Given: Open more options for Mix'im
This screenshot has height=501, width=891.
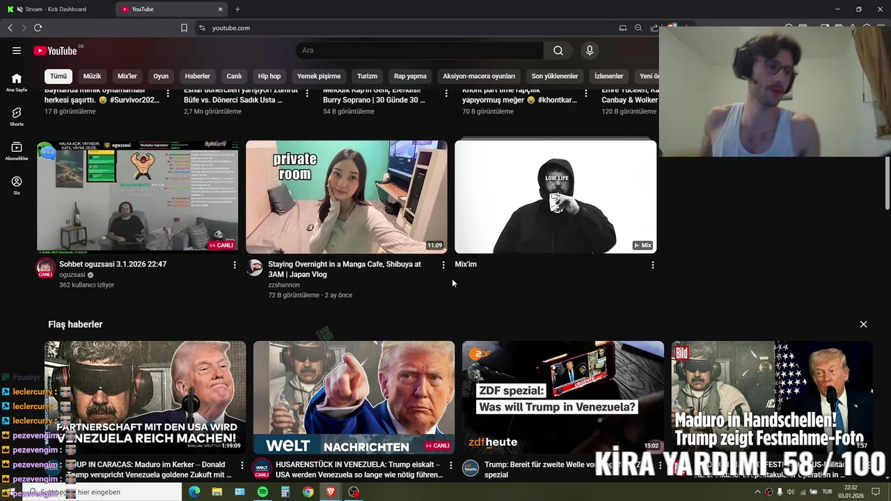Looking at the screenshot, I should coord(652,265).
